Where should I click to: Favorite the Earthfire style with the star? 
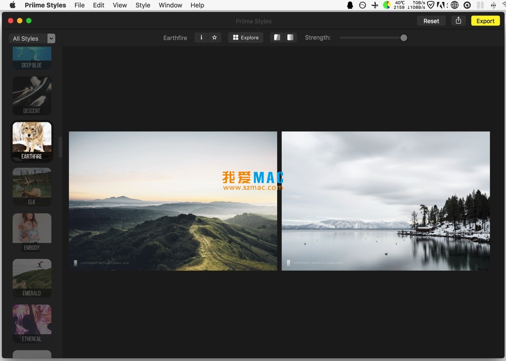[215, 37]
